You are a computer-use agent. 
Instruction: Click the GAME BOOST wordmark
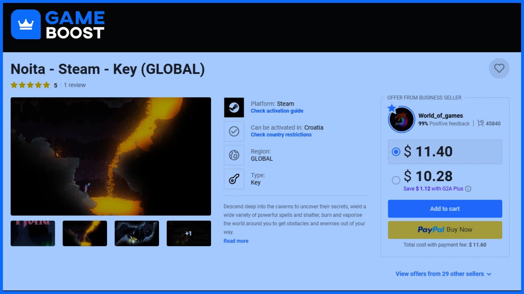click(75, 25)
